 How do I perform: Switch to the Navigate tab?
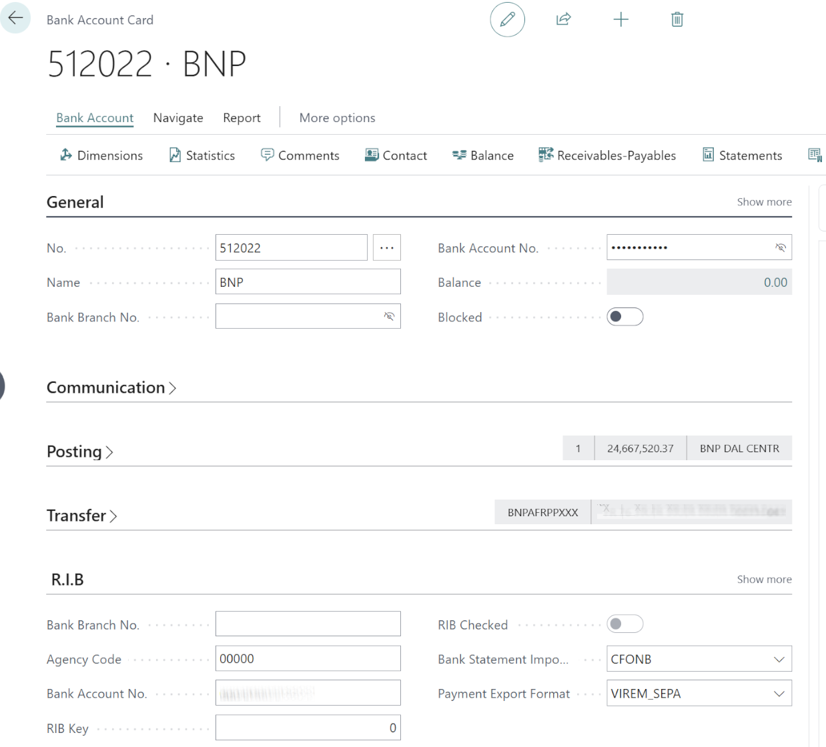177,117
